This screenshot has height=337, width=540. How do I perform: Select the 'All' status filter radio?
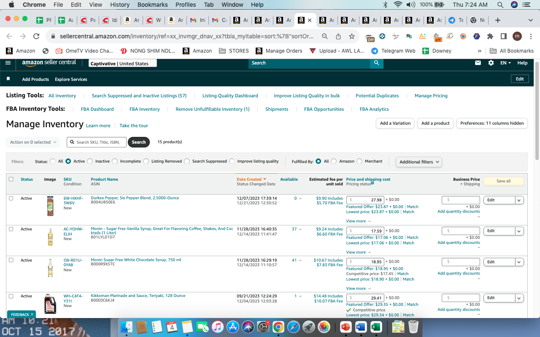click(x=53, y=161)
